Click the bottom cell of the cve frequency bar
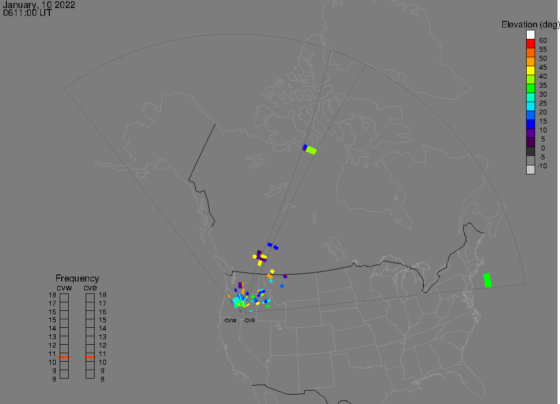This screenshot has height=404, width=560. (90, 374)
